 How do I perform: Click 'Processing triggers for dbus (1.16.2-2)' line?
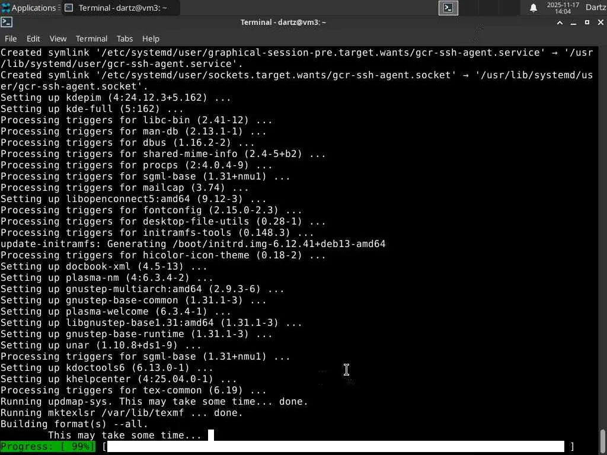pyautogui.click(x=127, y=143)
